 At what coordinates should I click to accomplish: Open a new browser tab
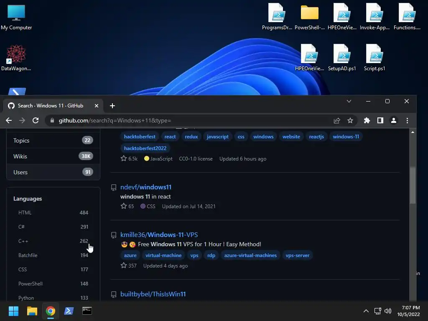pos(112,106)
